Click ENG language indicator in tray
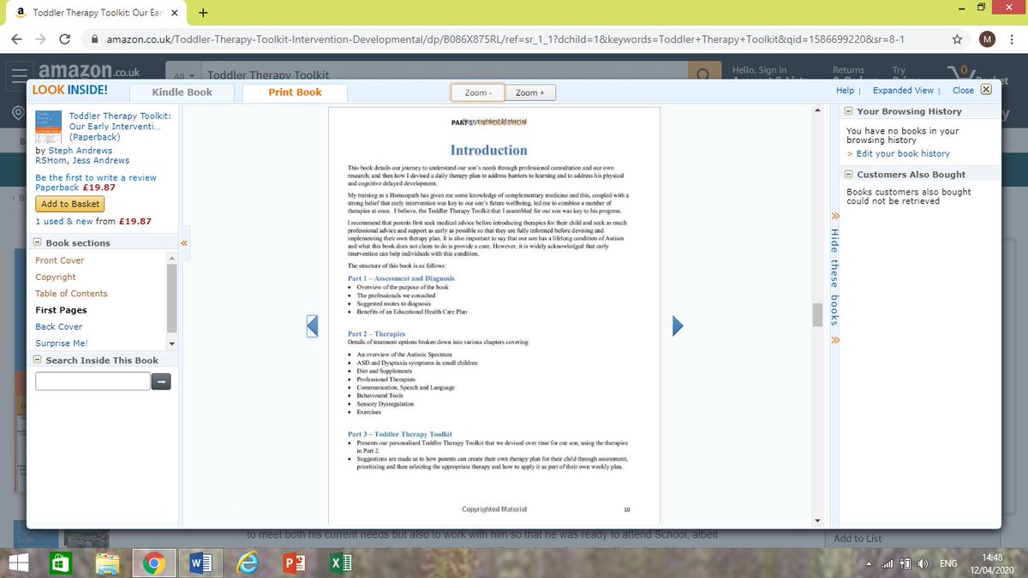Screen dimensions: 1028x578 tap(949, 563)
